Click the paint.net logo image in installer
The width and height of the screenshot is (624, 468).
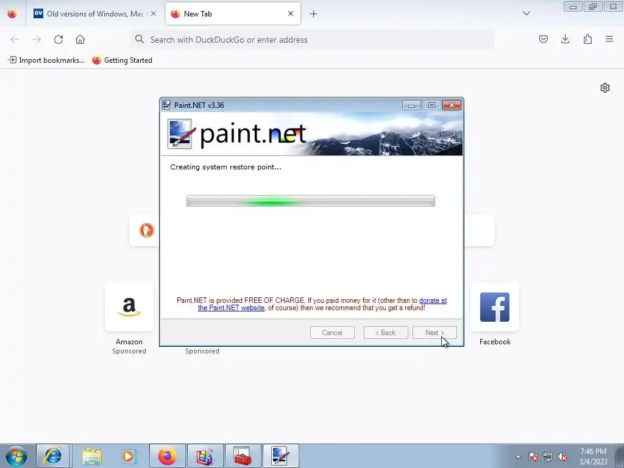pos(238,134)
